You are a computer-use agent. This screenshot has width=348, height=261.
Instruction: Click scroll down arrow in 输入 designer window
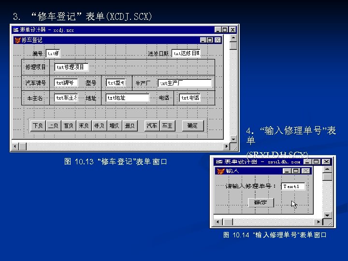[327, 215]
